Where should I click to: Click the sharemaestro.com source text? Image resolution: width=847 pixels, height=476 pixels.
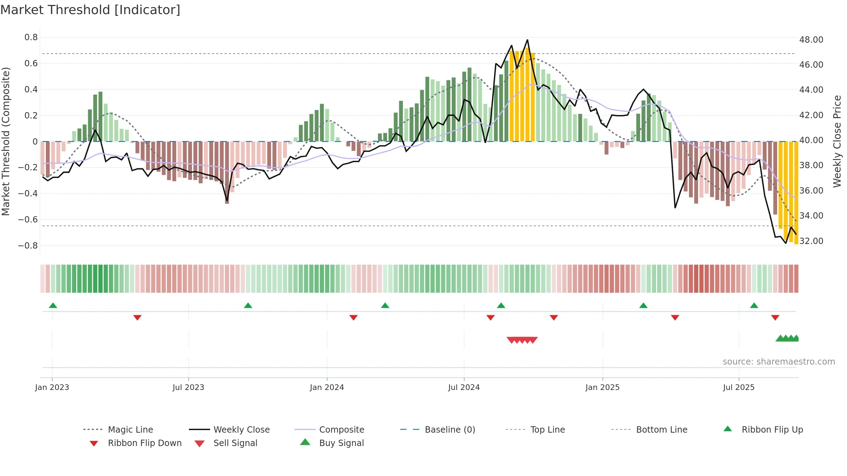pyautogui.click(x=779, y=362)
